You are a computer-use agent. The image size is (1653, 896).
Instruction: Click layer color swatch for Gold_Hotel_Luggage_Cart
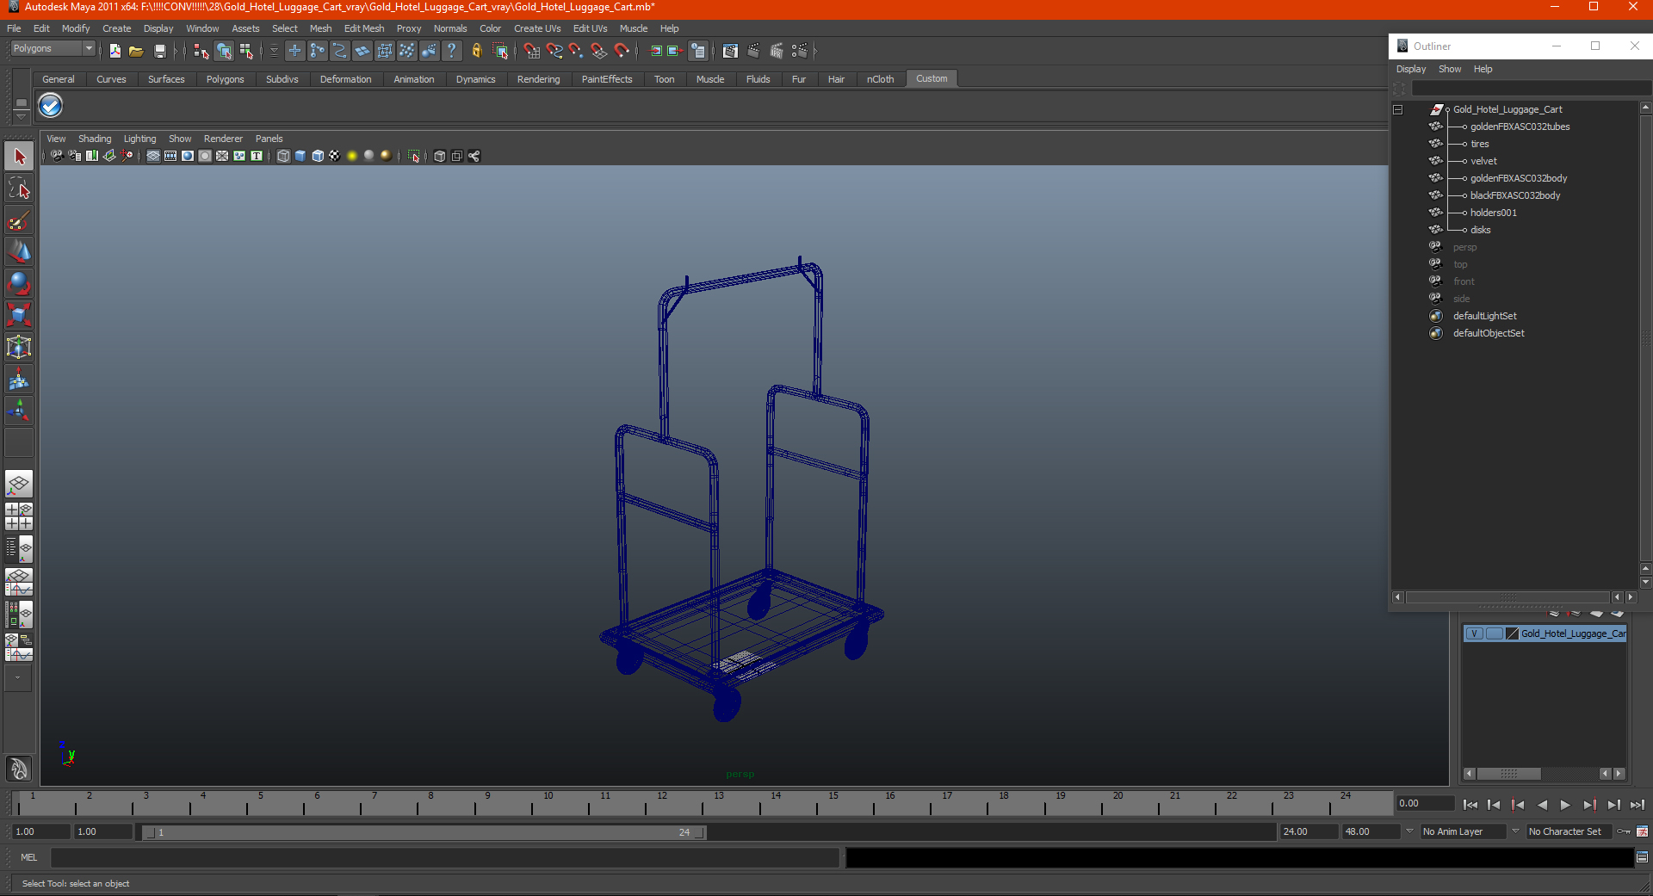tap(1513, 633)
